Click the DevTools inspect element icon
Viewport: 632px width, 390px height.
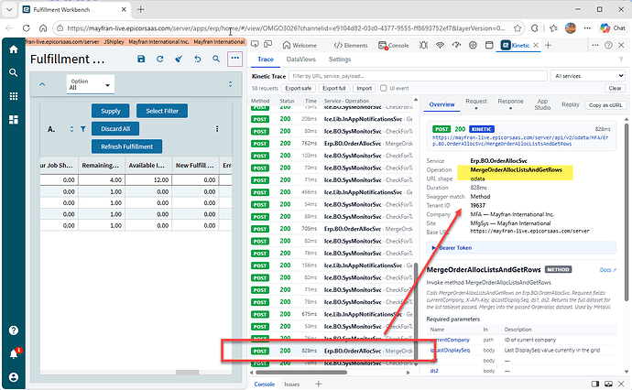pyautogui.click(x=255, y=45)
